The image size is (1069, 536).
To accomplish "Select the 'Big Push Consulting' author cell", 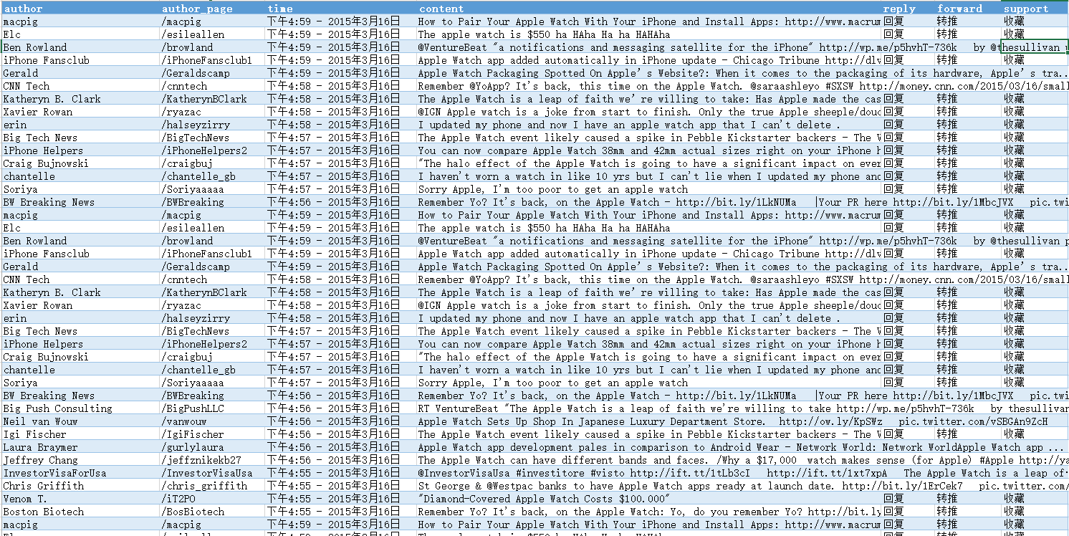I will [81, 408].
